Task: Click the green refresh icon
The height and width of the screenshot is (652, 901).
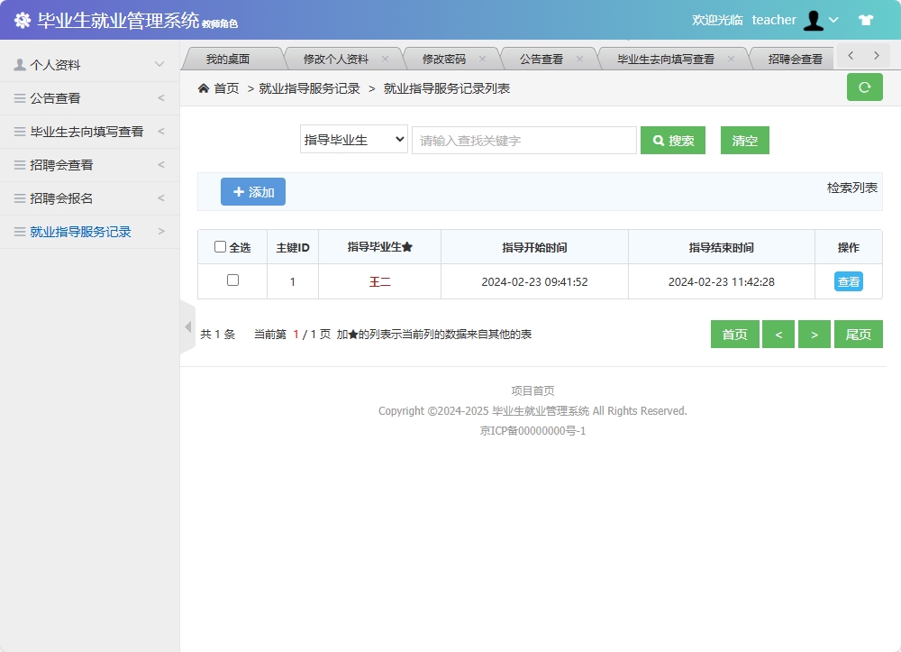Action: 864,87
